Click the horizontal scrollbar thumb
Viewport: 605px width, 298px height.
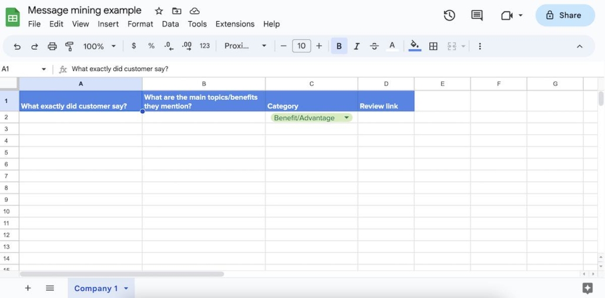[x=122, y=274]
